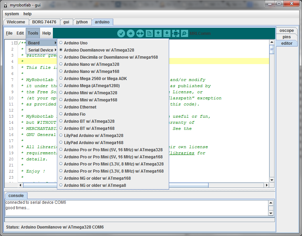Image resolution: width=302 pixels, height=236 pixels.
Task: Select Arduino Nano w/ ATmega168
Action: (x=113, y=72)
